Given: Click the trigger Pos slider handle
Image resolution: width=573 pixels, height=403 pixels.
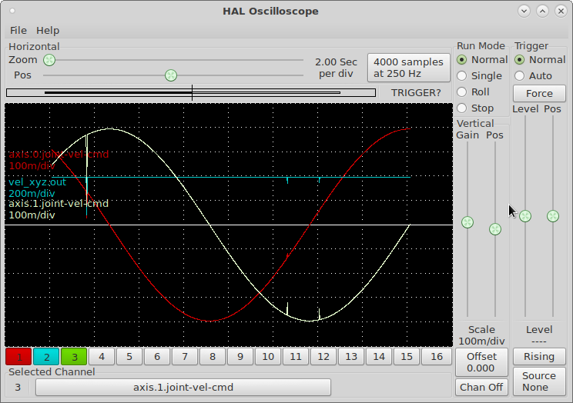Looking at the screenshot, I should click(553, 216).
